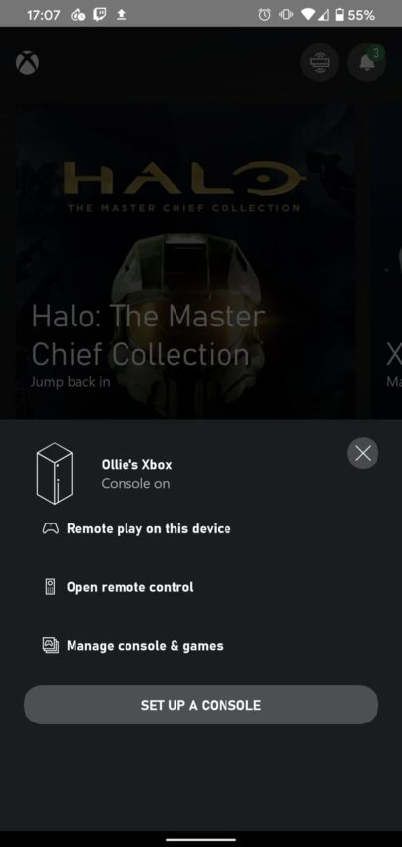Tap the controller icon beside Remote play
This screenshot has width=402, height=847.
50,528
